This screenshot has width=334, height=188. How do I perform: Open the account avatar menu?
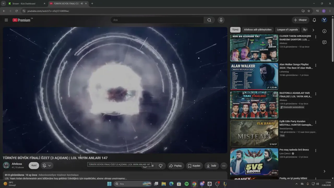tap(324, 20)
